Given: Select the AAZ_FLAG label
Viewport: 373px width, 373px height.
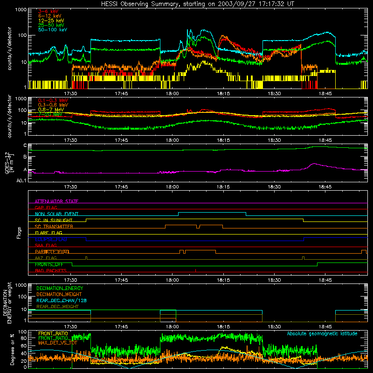Looking at the screenshot, I should 46,258.
